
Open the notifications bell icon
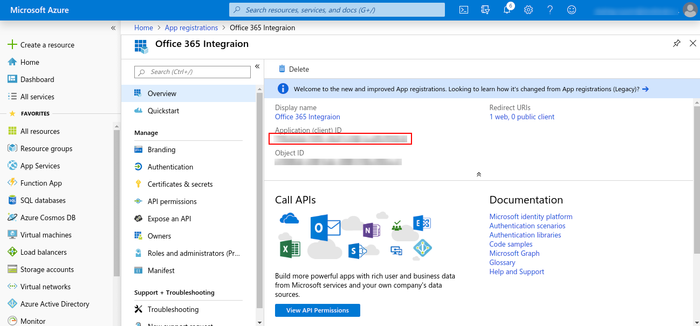pos(507,10)
